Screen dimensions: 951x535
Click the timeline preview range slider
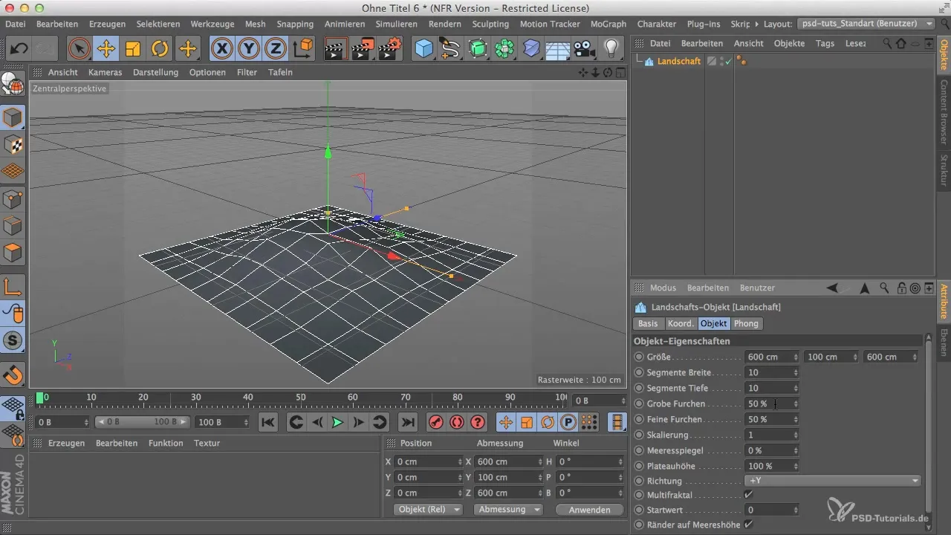[143, 422]
